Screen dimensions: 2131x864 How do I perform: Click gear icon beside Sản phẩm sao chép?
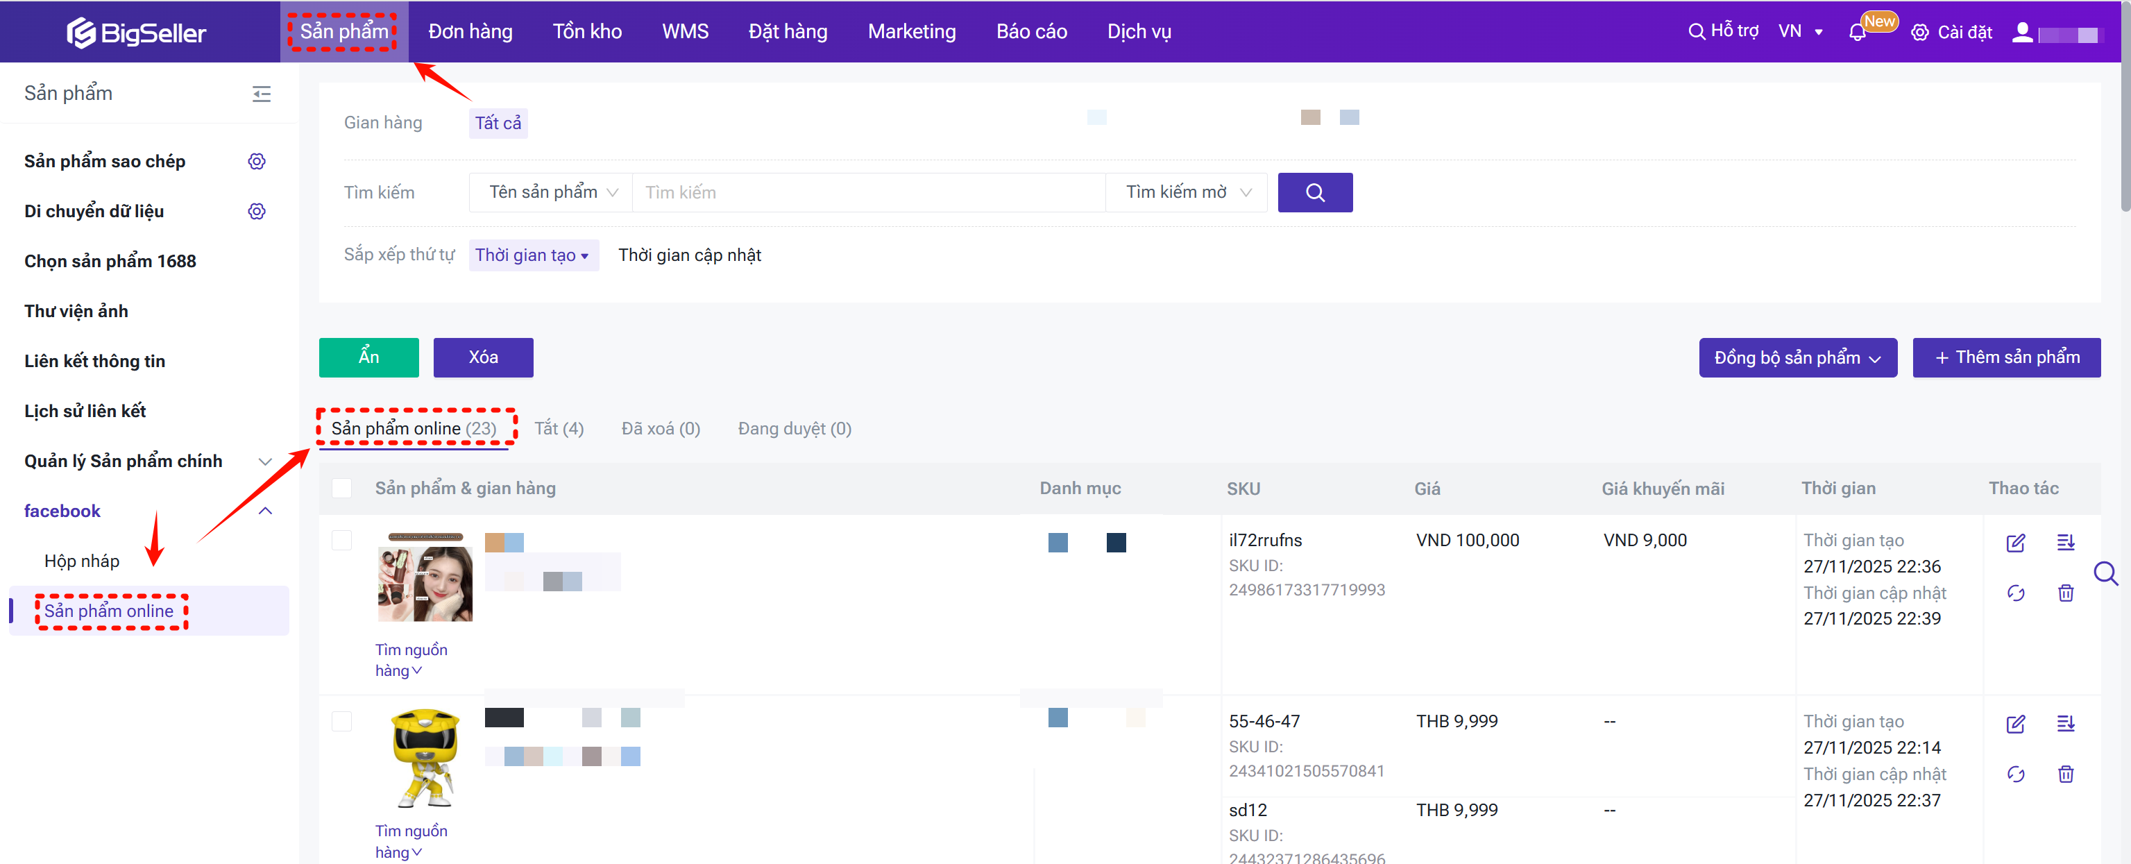click(x=257, y=162)
